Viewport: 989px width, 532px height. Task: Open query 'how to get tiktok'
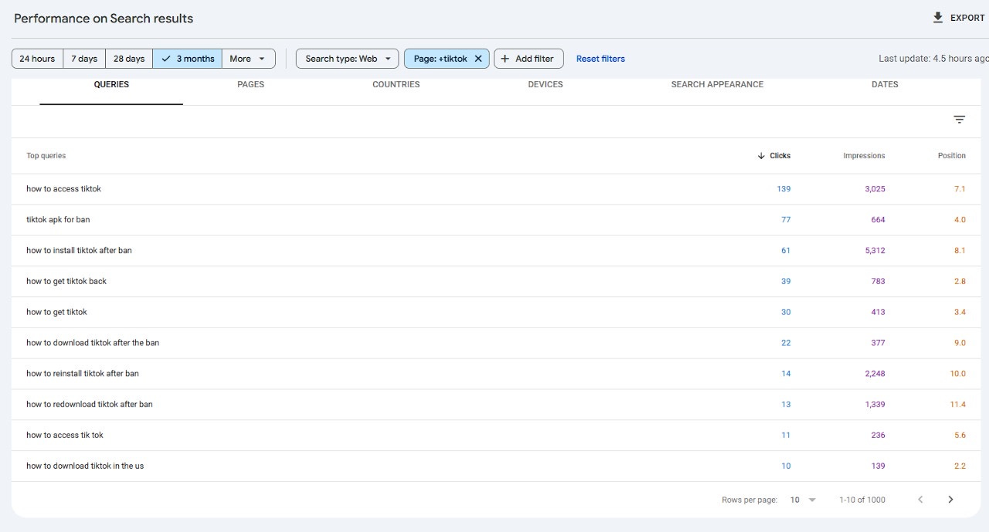pos(56,313)
